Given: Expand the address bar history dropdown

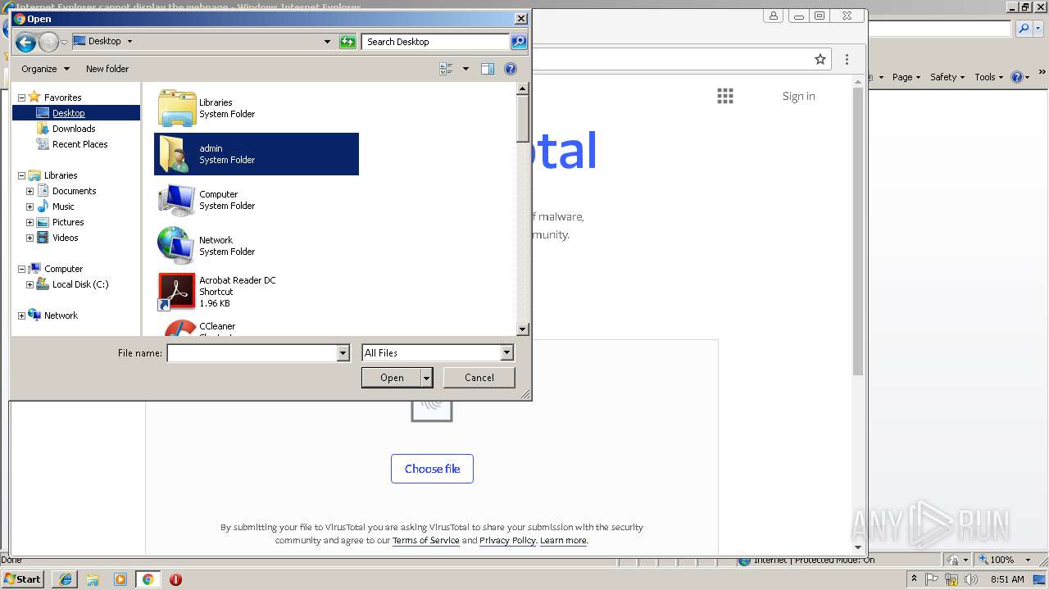Looking at the screenshot, I should pyautogui.click(x=327, y=42).
